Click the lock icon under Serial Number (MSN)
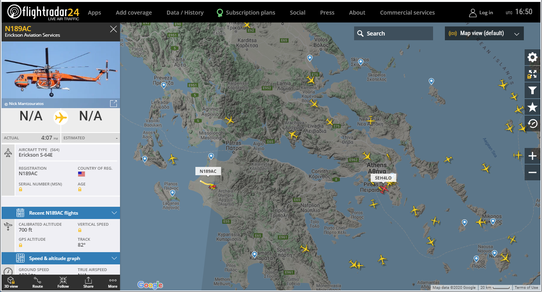This screenshot has height=292, width=542. pyautogui.click(x=21, y=189)
